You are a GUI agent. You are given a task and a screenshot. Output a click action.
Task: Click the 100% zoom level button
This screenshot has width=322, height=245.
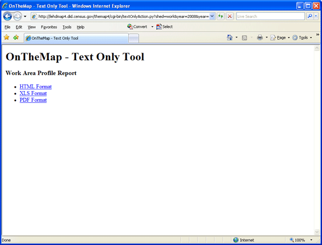pyautogui.click(x=297, y=240)
